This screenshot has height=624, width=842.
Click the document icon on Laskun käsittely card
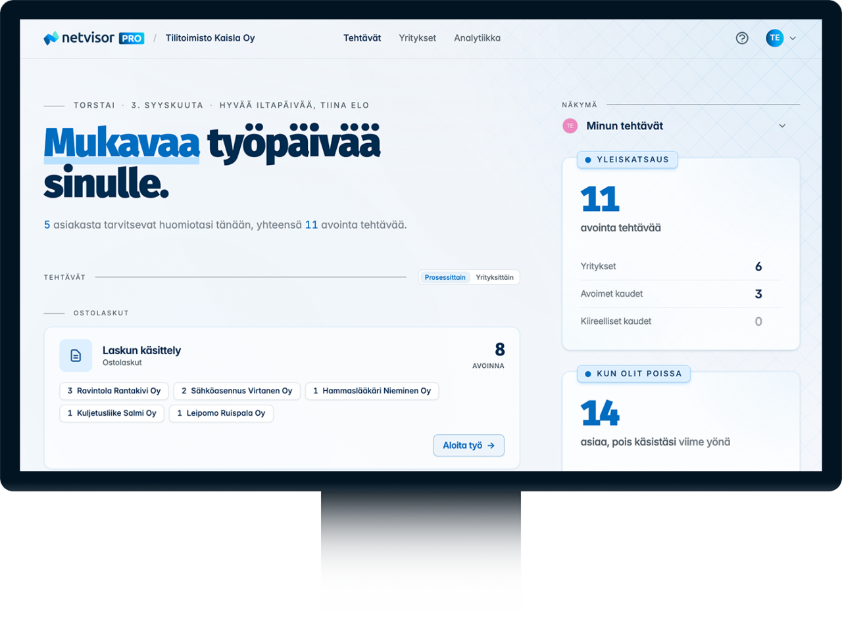pyautogui.click(x=76, y=355)
